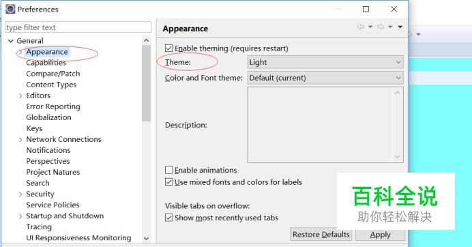472x247 pixels.
Task: Select Perspectives in the preferences tree
Action: tap(48, 161)
